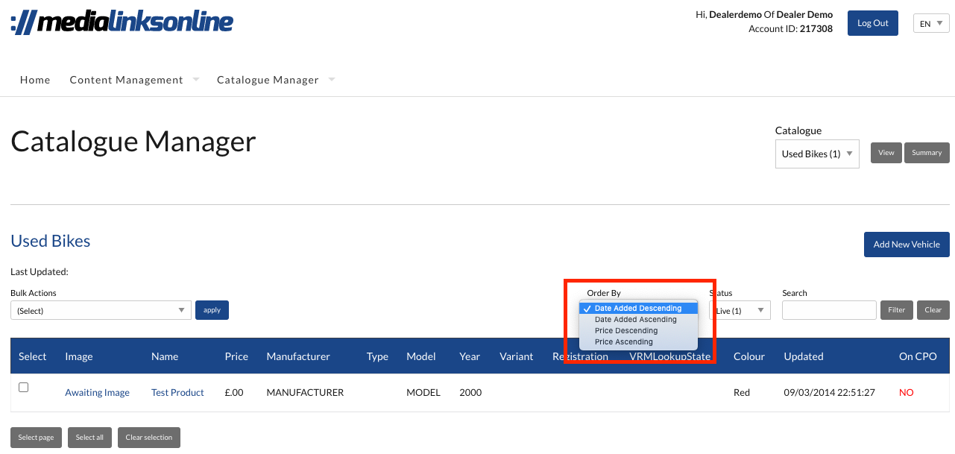The height and width of the screenshot is (454, 955).
Task: Tick the Test Product row checkbox
Action: pos(23,388)
